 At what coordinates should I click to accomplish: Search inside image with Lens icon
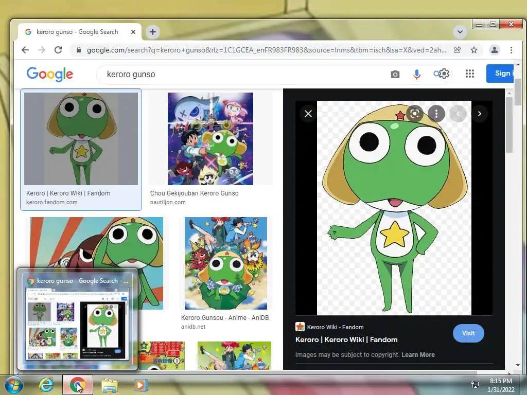point(415,114)
